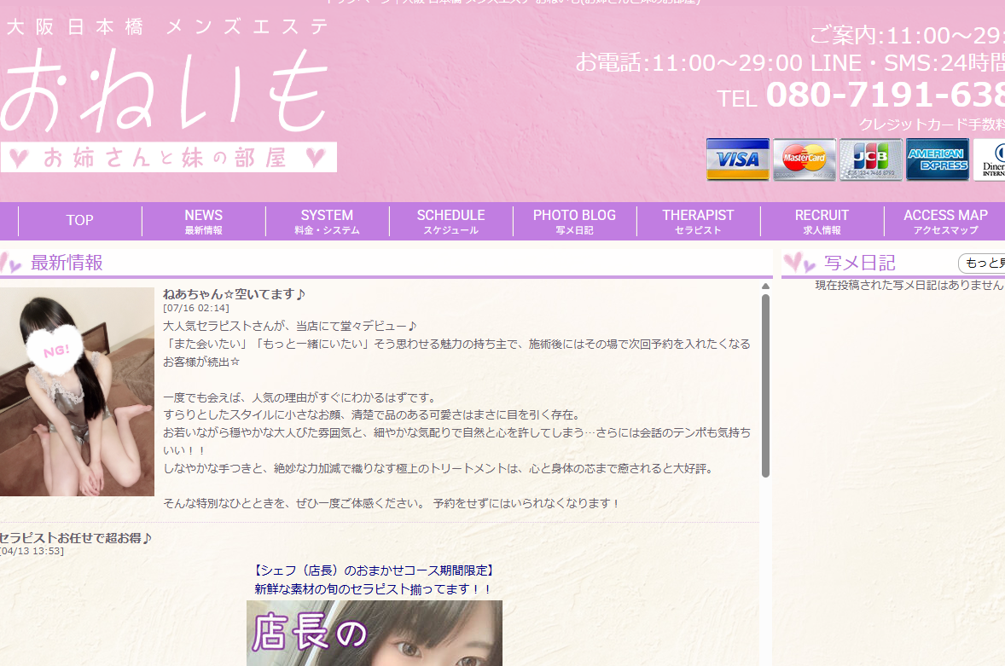The width and height of the screenshot is (1005, 666).
Task: Open the SCHEDULE スケジュール tab
Action: coord(450,221)
